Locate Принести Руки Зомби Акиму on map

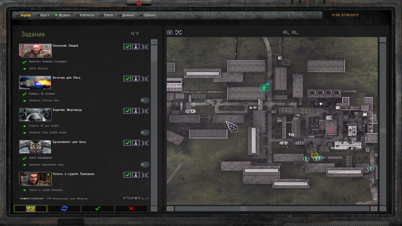pyautogui.click(x=145, y=133)
